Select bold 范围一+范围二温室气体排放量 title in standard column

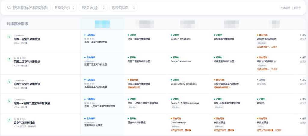(32, 103)
